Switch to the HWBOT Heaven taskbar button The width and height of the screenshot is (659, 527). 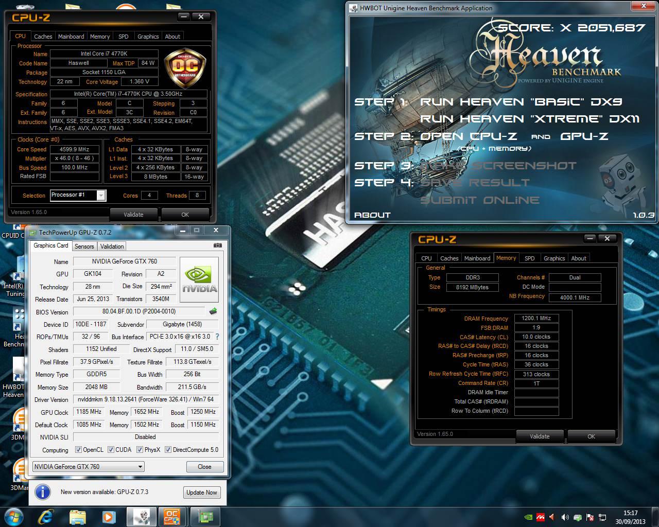click(x=141, y=516)
